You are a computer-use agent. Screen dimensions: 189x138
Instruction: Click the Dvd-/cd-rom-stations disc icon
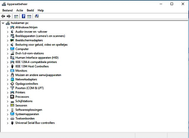tap(12, 53)
